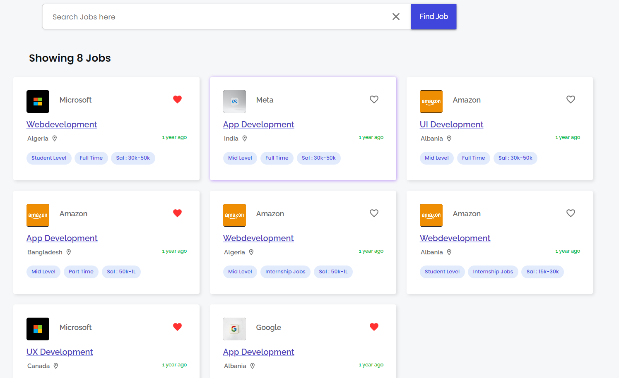Clear the search field with X icon
The width and height of the screenshot is (619, 378).
pyautogui.click(x=396, y=17)
